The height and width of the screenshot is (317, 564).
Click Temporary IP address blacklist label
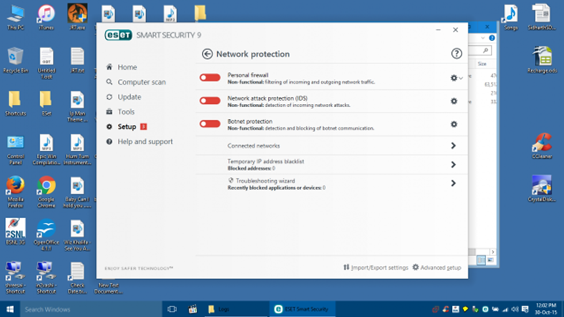(265, 161)
